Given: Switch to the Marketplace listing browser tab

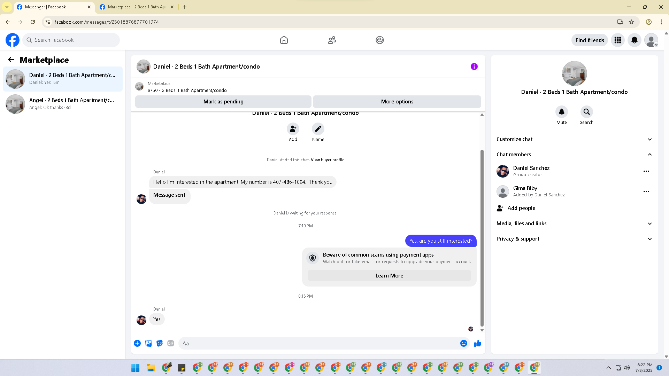Looking at the screenshot, I should [x=136, y=7].
